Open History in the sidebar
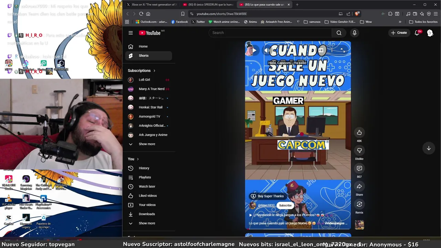The image size is (441, 248). (149, 168)
